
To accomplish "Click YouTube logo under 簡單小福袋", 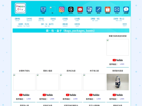I will pyautogui.click(x=48, y=95).
